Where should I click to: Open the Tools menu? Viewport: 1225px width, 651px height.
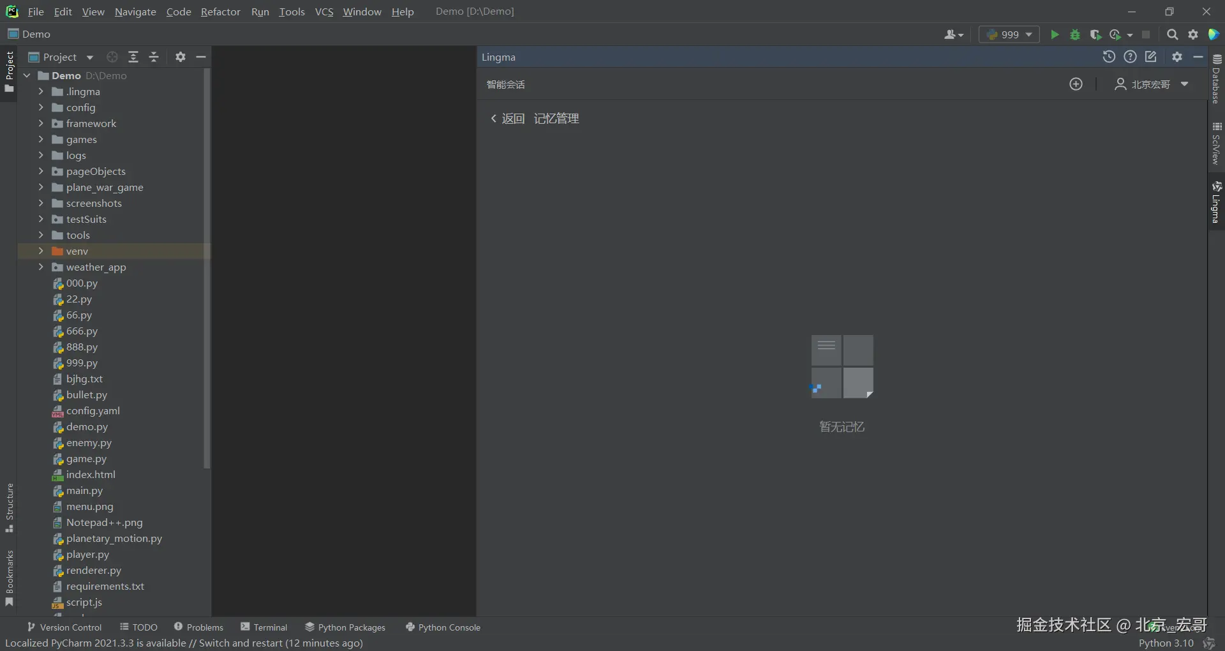point(292,11)
